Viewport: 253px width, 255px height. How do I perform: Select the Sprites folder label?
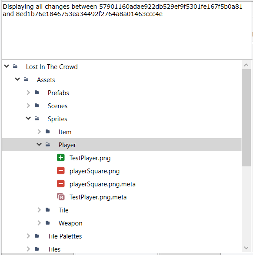(57, 119)
